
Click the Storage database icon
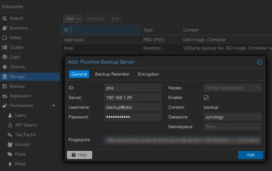point(5,77)
